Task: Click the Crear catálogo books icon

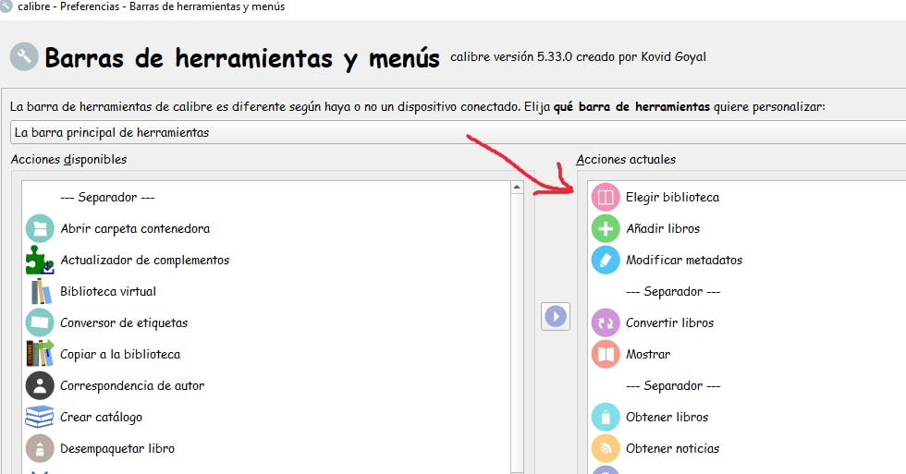Action: click(39, 417)
